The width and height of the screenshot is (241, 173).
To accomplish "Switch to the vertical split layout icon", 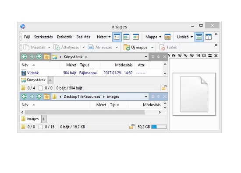I will pyautogui.click(x=209, y=37).
